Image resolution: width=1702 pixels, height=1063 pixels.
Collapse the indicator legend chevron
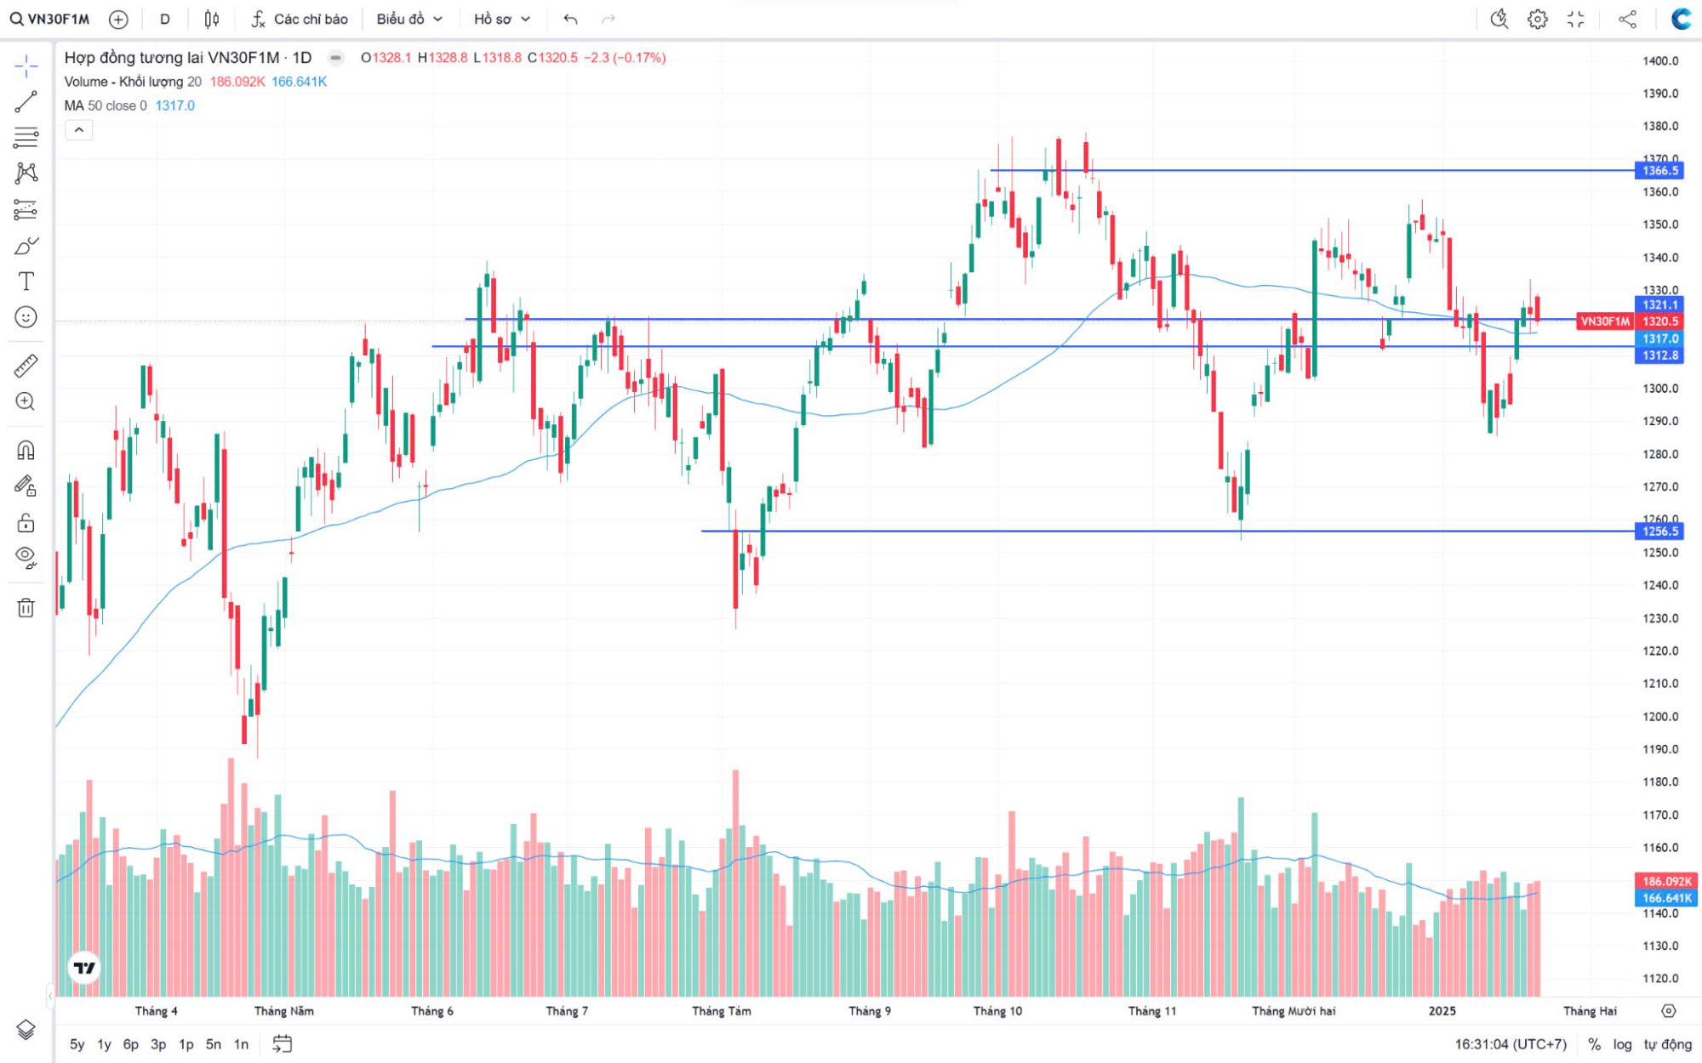(78, 130)
